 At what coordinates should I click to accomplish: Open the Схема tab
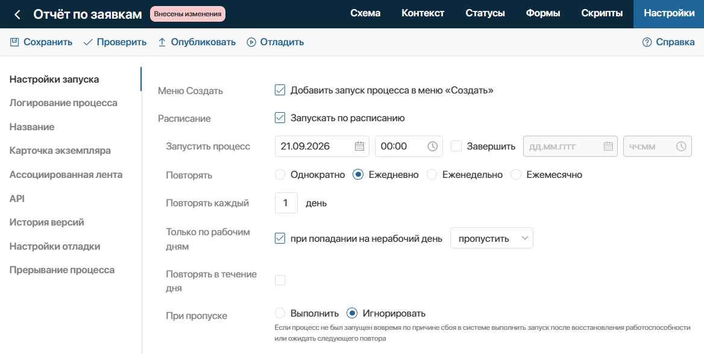coord(365,13)
